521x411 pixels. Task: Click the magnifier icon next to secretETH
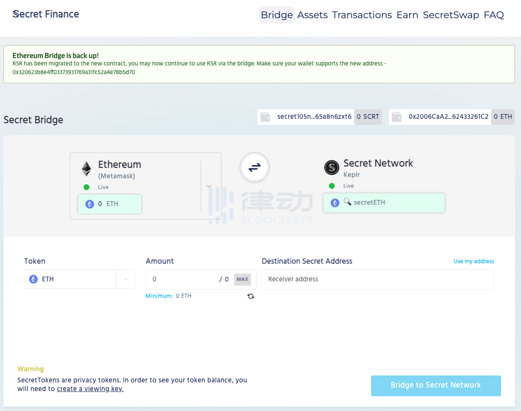click(x=347, y=202)
